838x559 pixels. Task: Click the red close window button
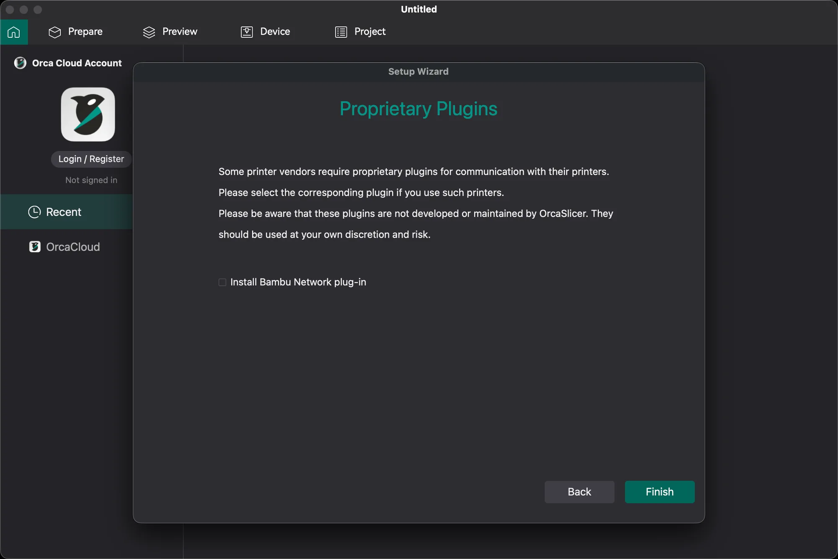coord(10,10)
